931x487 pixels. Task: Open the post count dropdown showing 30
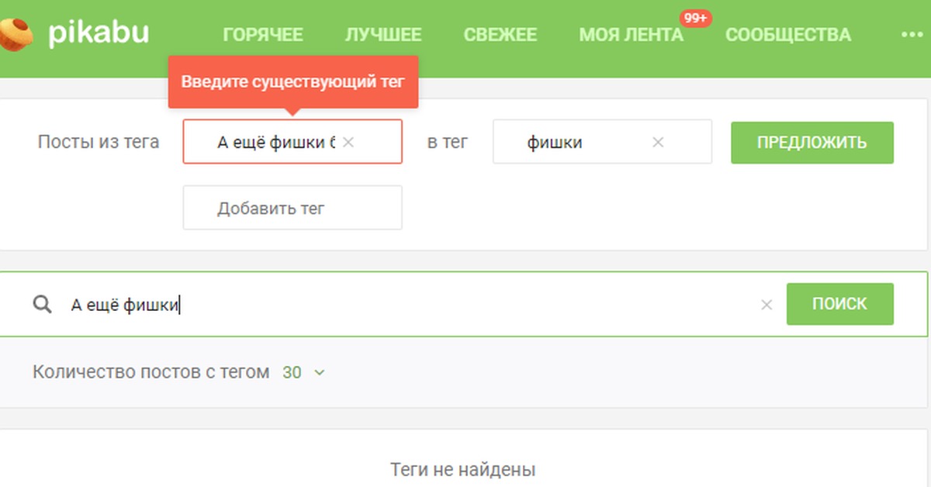click(303, 372)
